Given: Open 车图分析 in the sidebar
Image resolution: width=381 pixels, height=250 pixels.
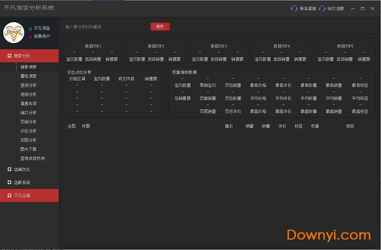Looking at the screenshot, I should [x=29, y=140].
